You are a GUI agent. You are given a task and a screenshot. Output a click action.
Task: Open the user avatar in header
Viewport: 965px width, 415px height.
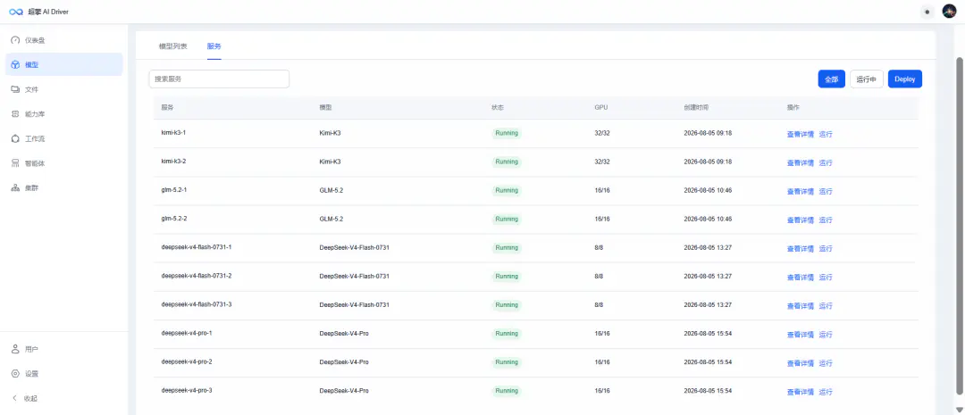pyautogui.click(x=949, y=11)
